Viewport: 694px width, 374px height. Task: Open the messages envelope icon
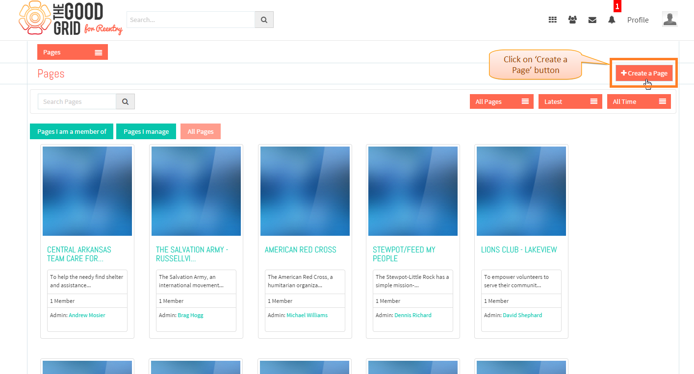point(592,20)
